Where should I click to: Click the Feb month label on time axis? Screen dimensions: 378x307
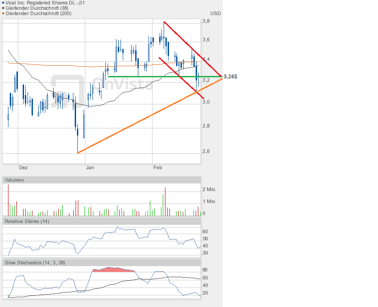(157, 167)
